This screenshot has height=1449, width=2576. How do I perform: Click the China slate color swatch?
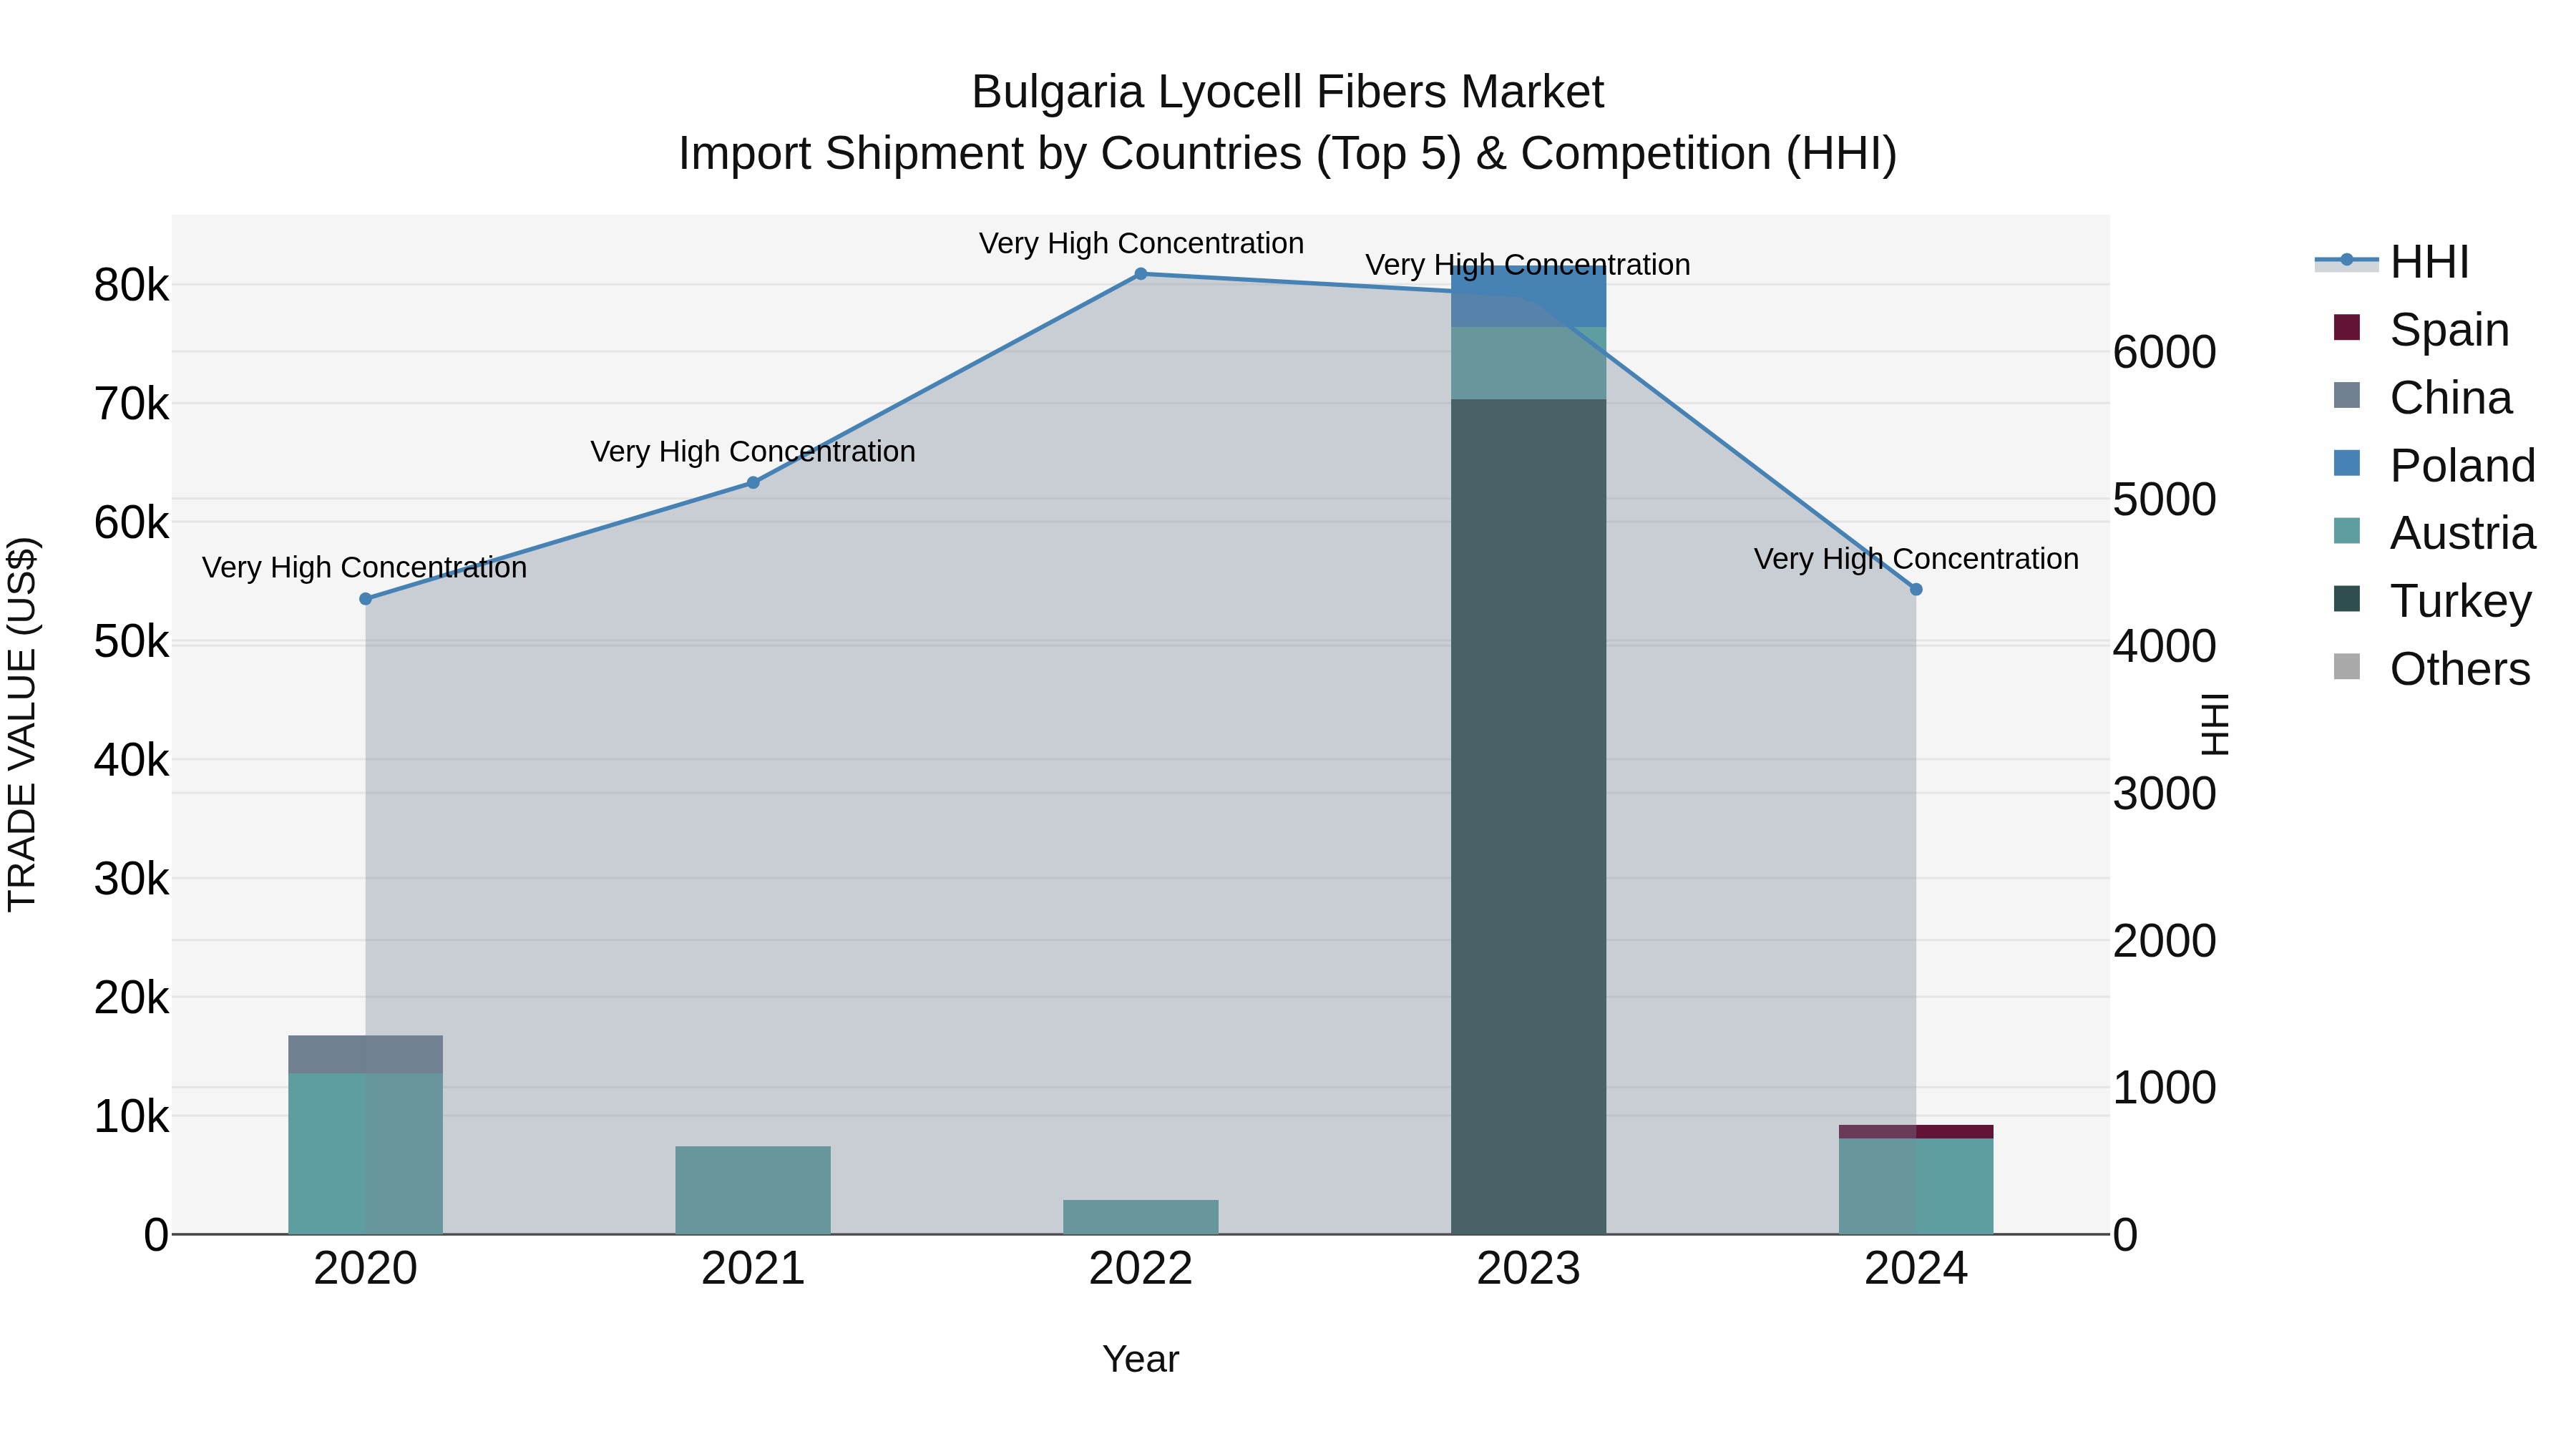click(2346, 395)
